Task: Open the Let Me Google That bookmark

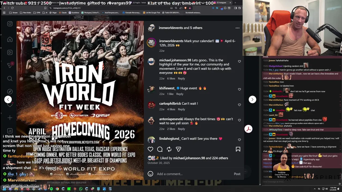Action: (151, 13)
